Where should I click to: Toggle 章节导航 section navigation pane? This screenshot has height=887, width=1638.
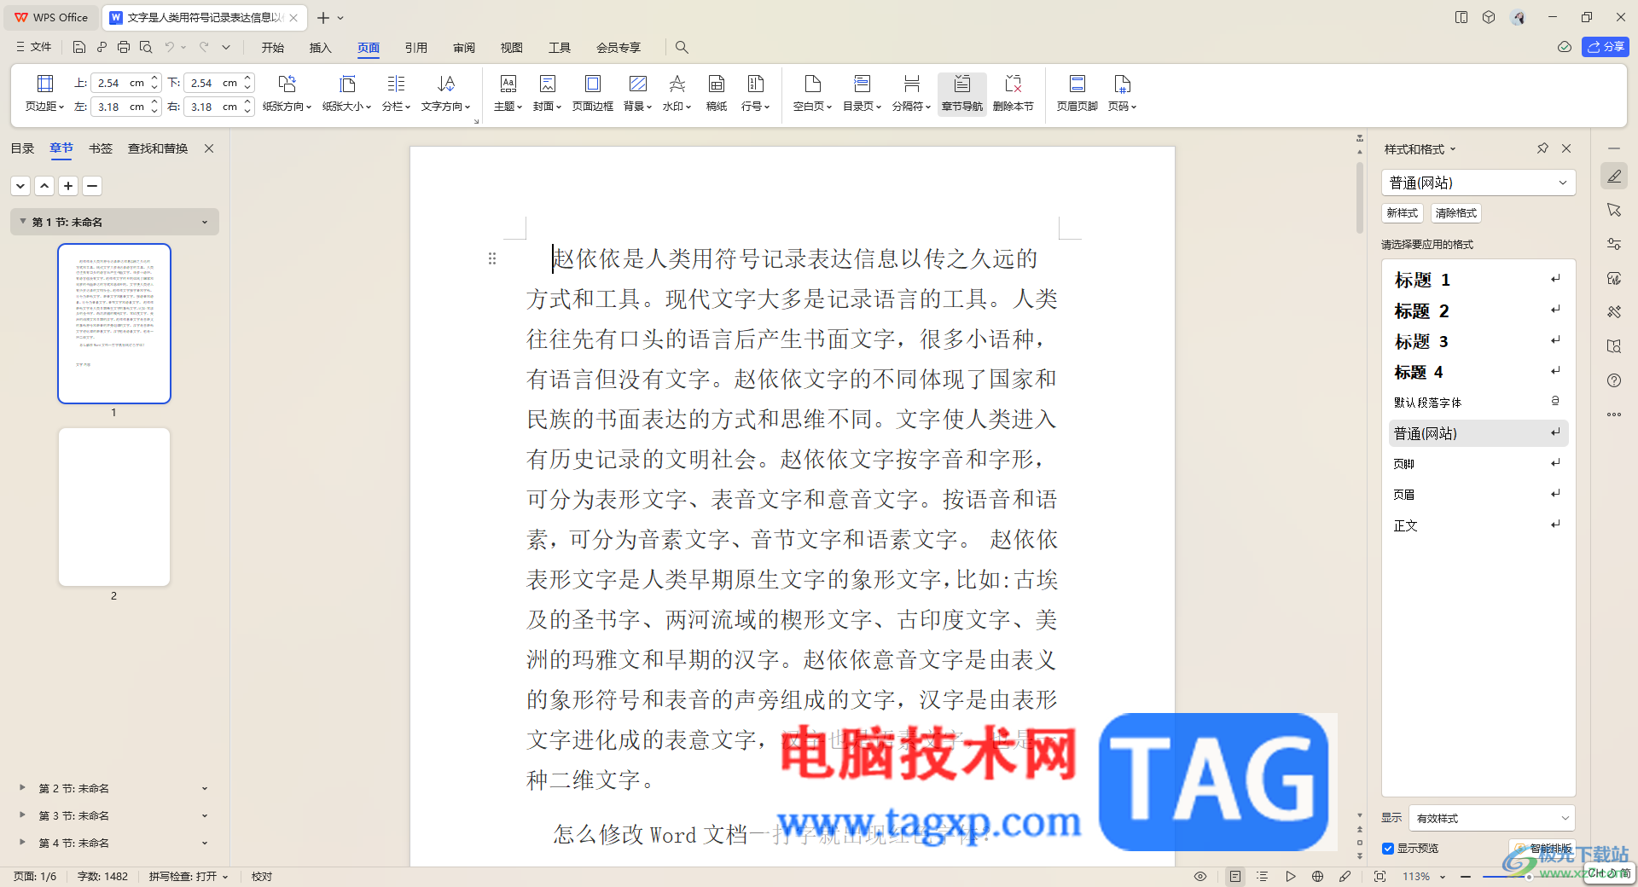coord(962,93)
